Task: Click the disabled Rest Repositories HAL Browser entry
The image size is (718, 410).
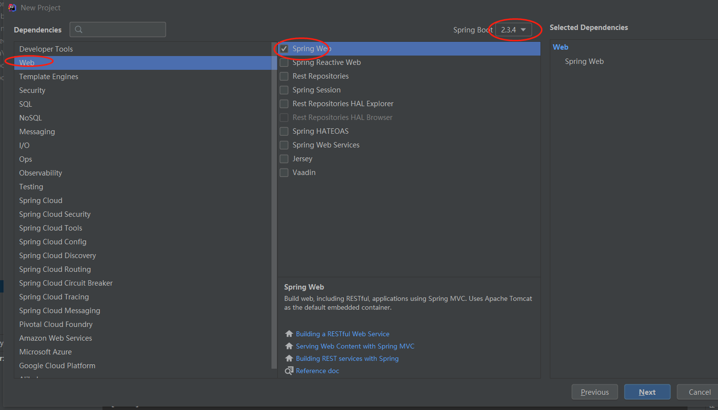Action: [409, 117]
